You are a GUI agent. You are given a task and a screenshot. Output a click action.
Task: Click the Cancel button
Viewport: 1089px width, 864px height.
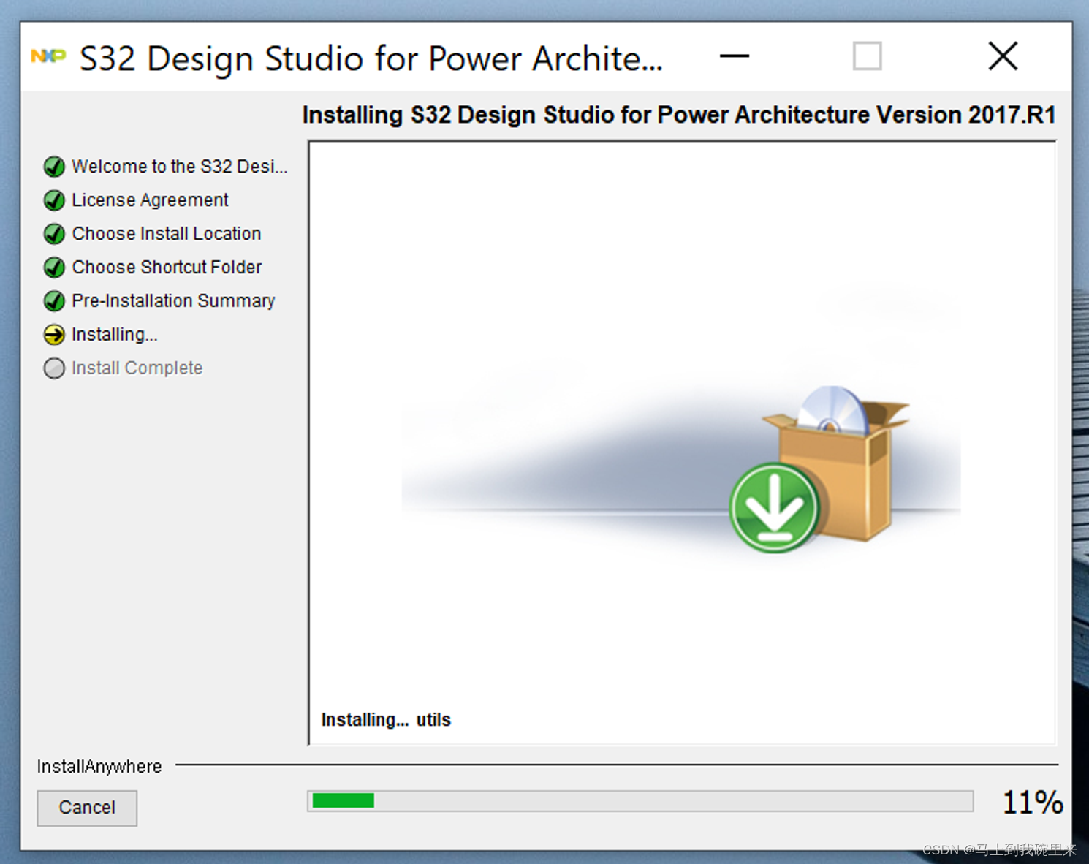pos(87,808)
